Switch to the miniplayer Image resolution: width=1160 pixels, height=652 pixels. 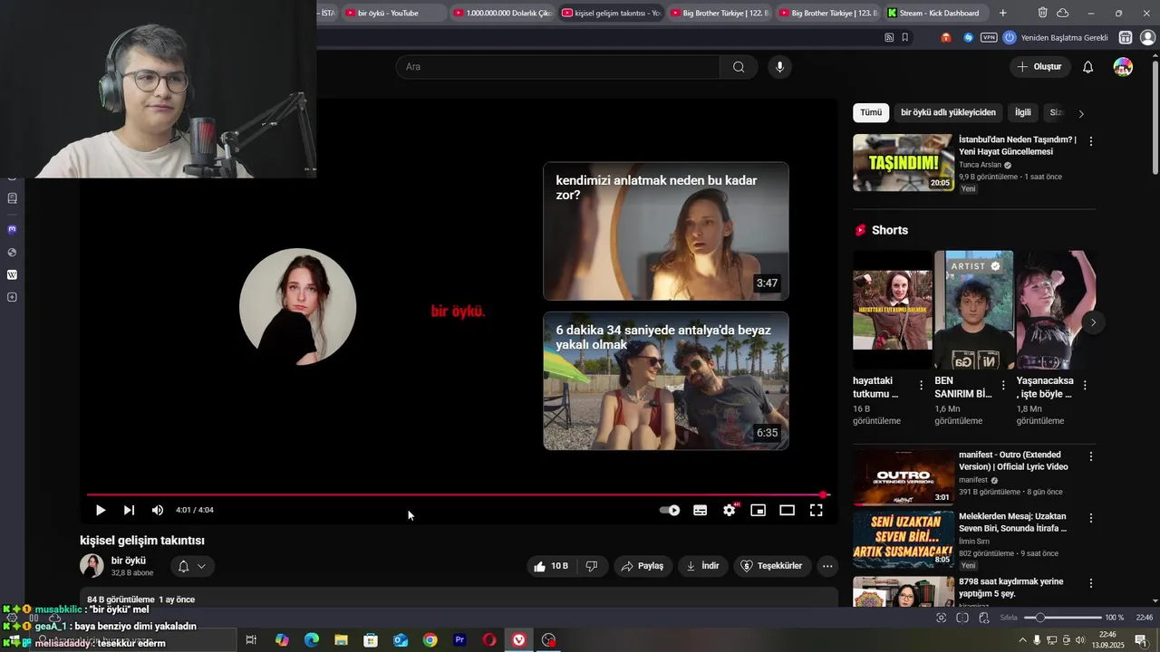click(759, 510)
